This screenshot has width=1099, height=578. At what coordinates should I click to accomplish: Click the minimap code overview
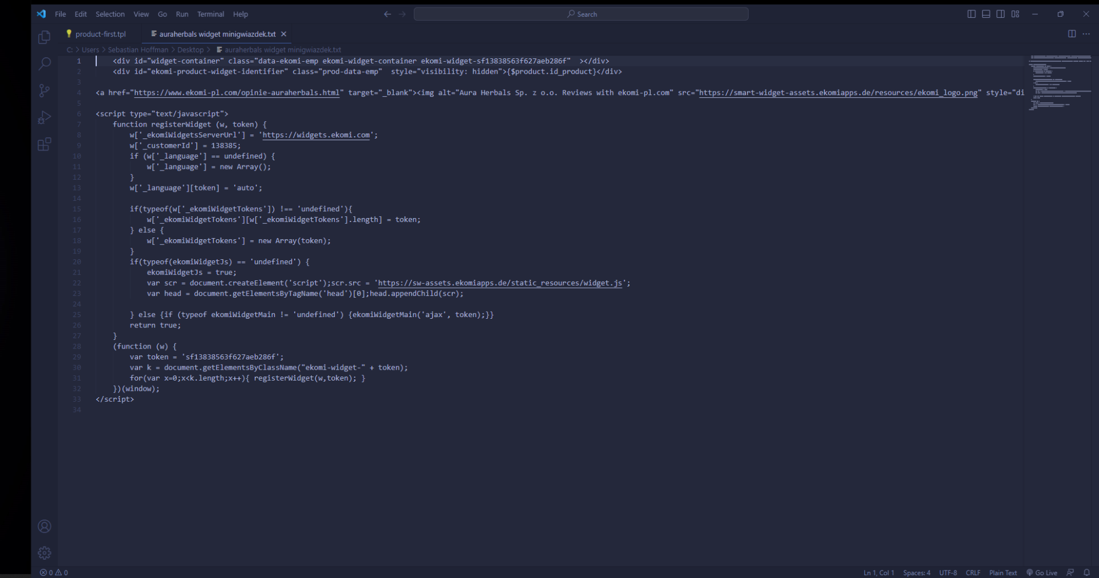click(x=1060, y=83)
